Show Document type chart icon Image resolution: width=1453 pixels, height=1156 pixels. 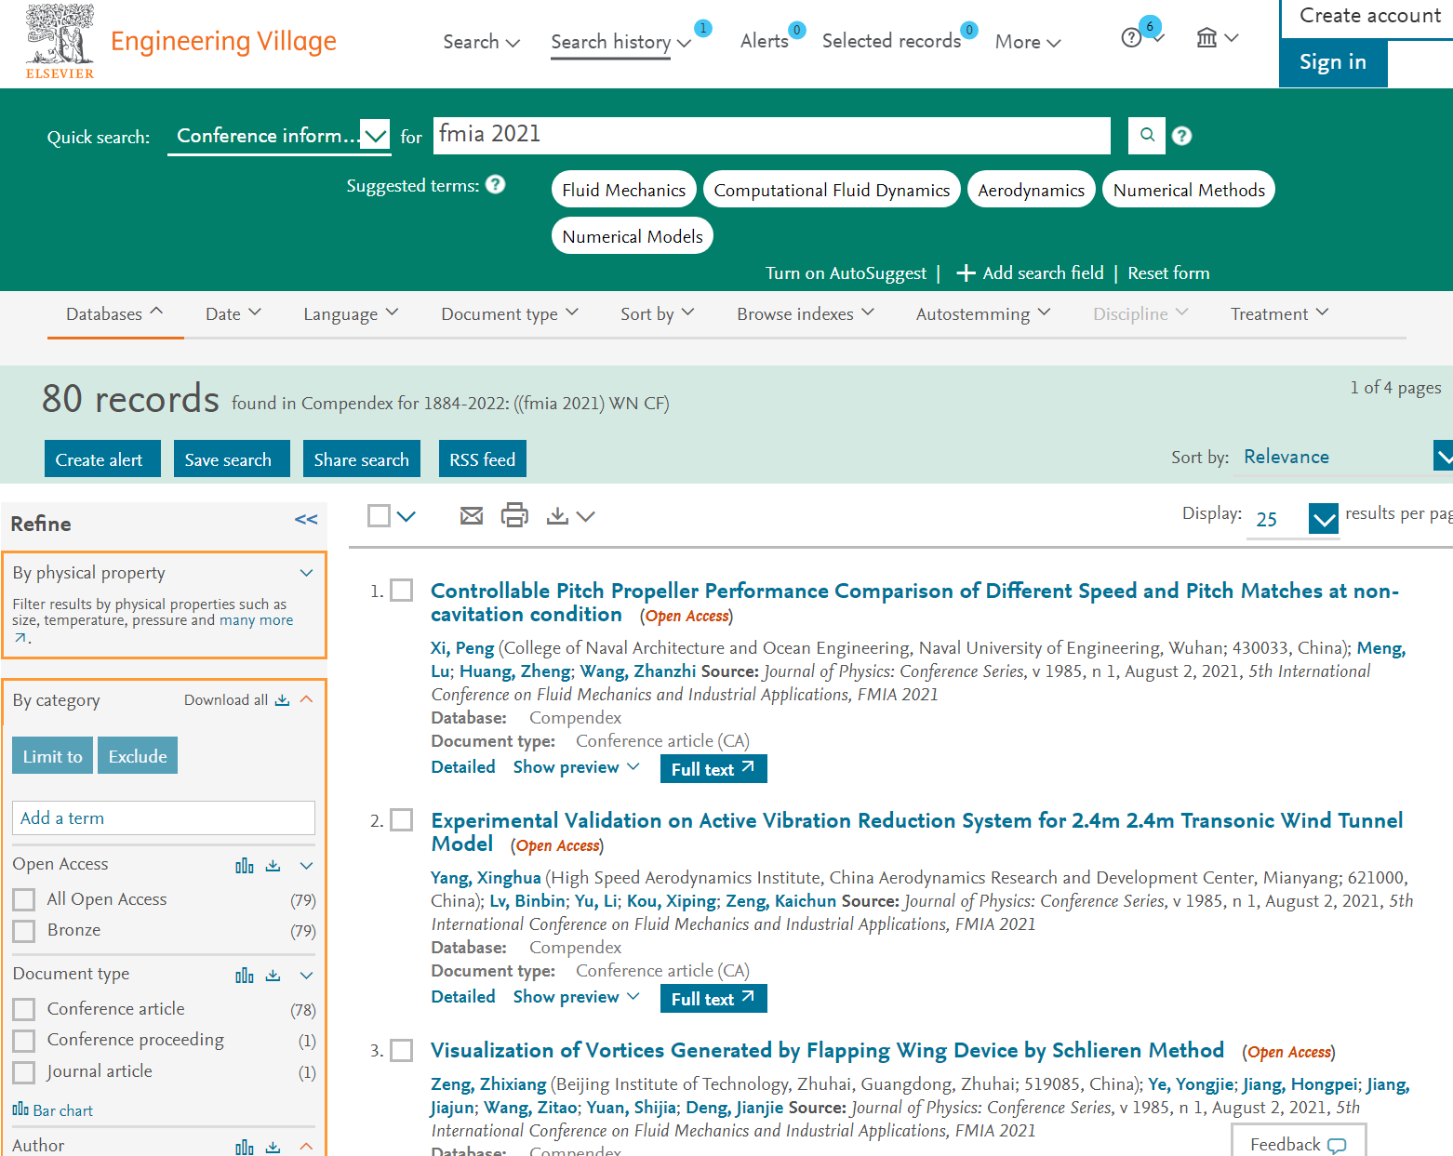(x=245, y=976)
